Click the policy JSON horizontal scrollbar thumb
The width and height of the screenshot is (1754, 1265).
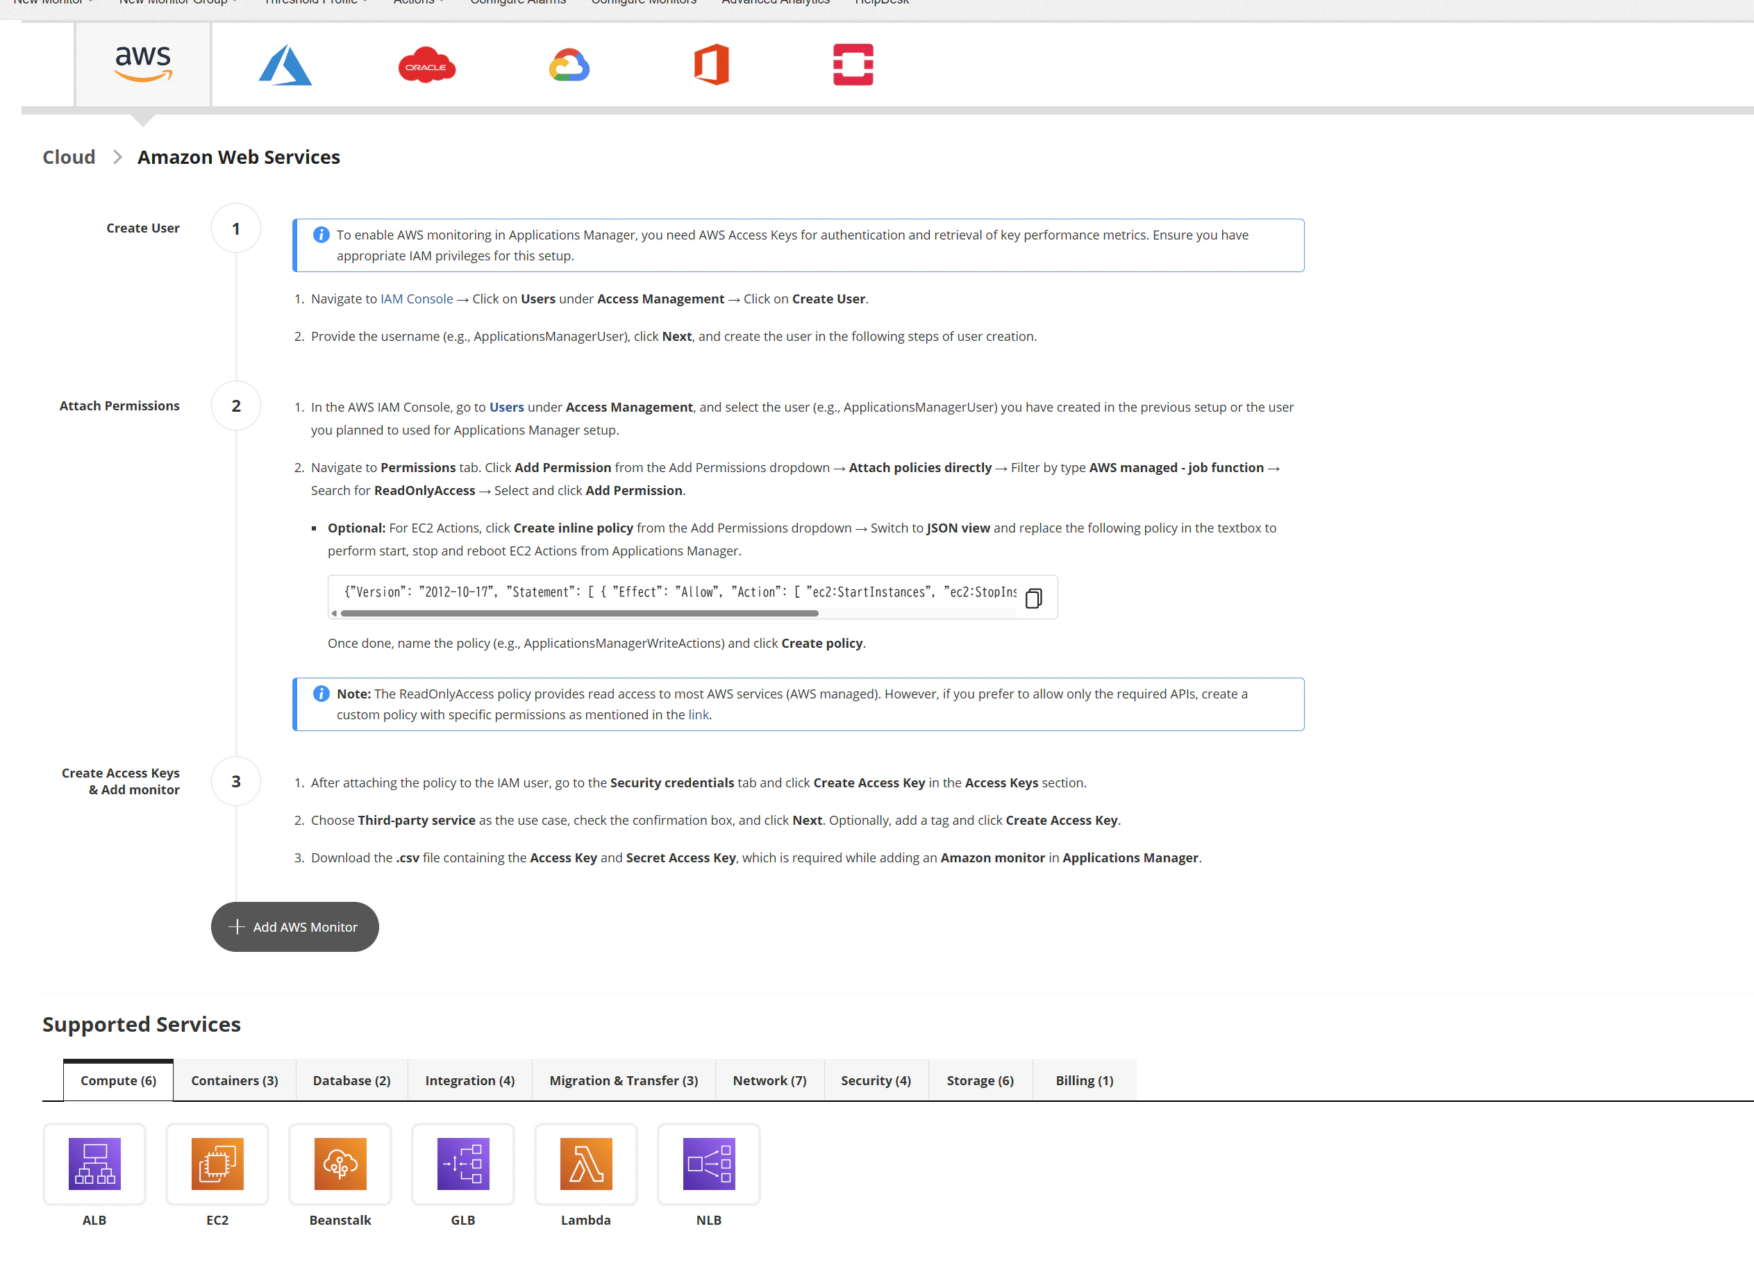coord(579,613)
